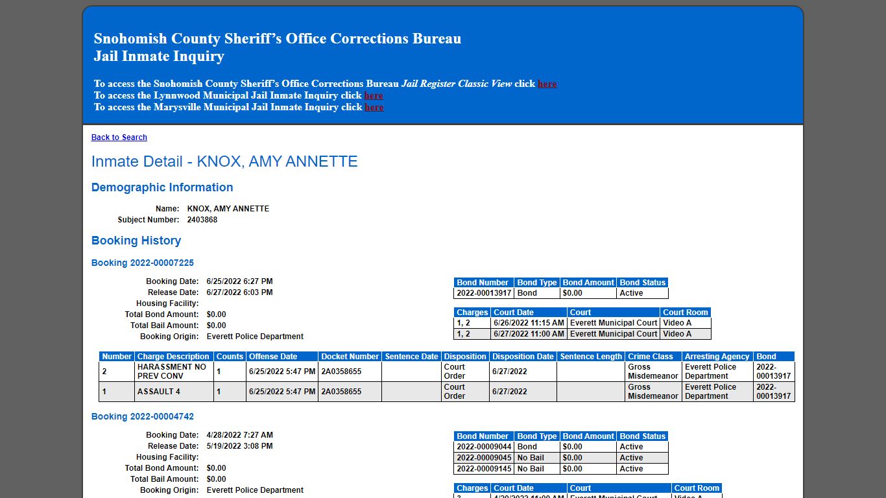Image resolution: width=886 pixels, height=498 pixels.
Task: Click the Court Room header in first court table
Action: (x=686, y=313)
